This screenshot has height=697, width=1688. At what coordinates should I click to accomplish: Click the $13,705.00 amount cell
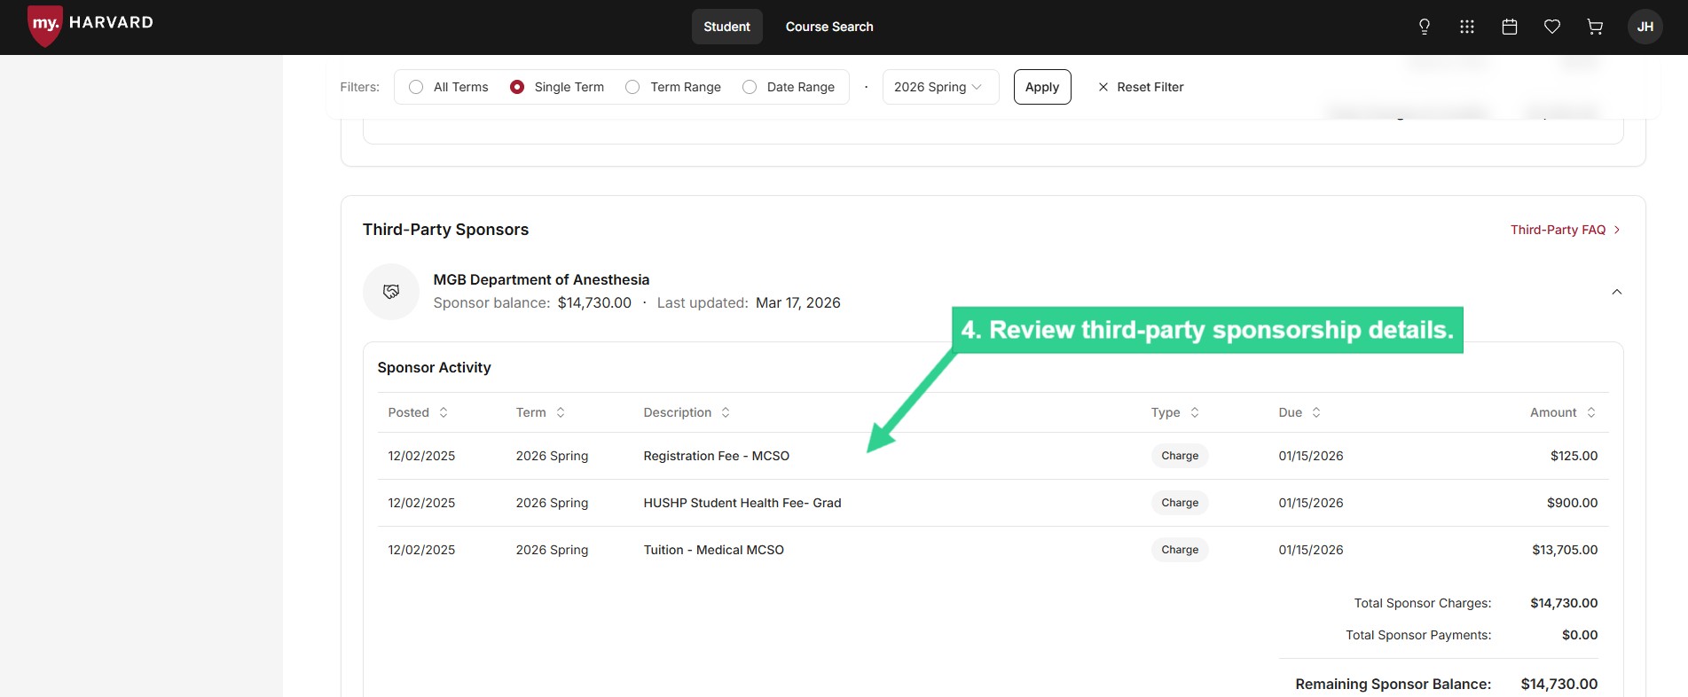1565,550
